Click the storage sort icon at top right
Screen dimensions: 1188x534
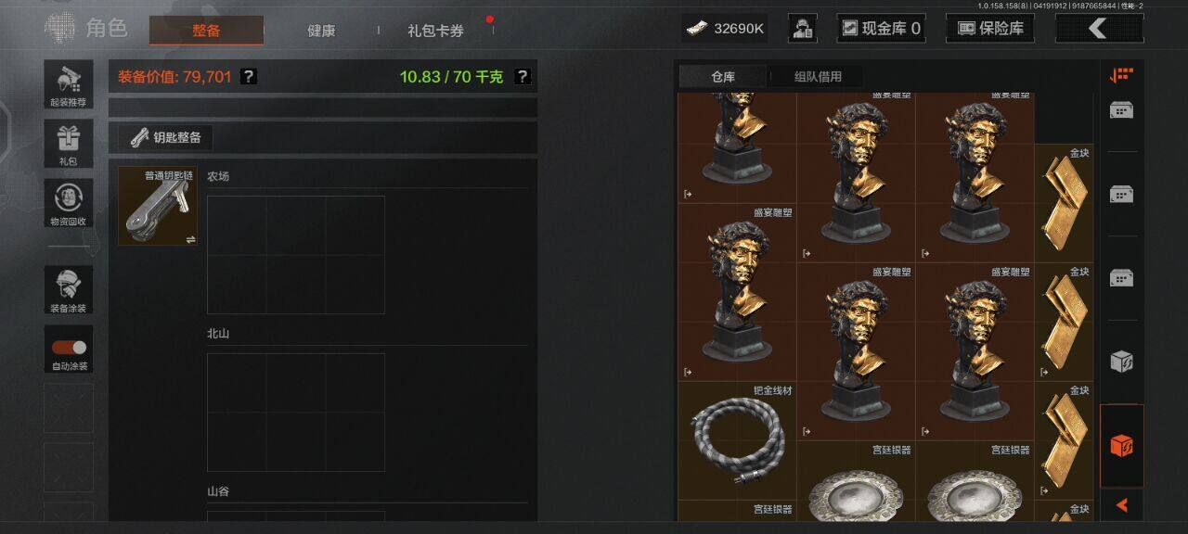pyautogui.click(x=1121, y=76)
